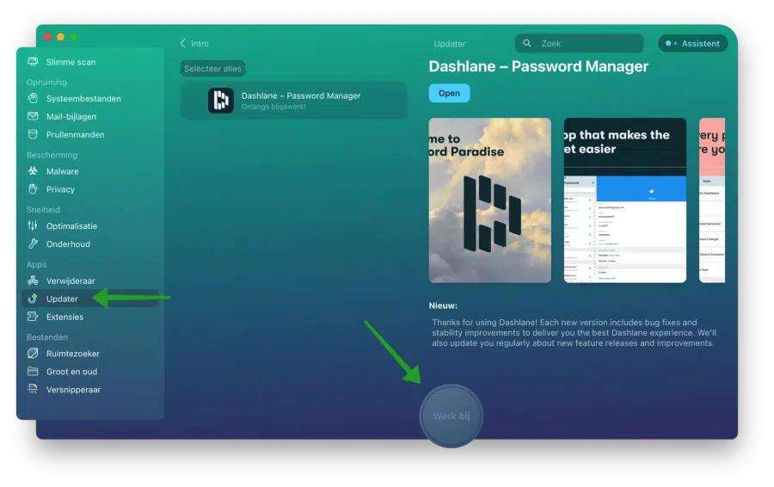Click the Dashlane app icon in the list

click(221, 101)
